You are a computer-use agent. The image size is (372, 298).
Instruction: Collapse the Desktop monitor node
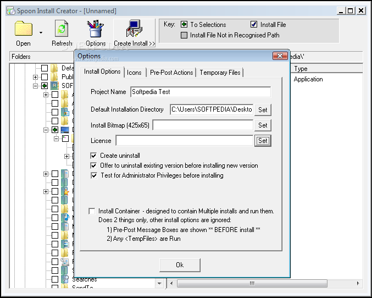(x=46, y=130)
